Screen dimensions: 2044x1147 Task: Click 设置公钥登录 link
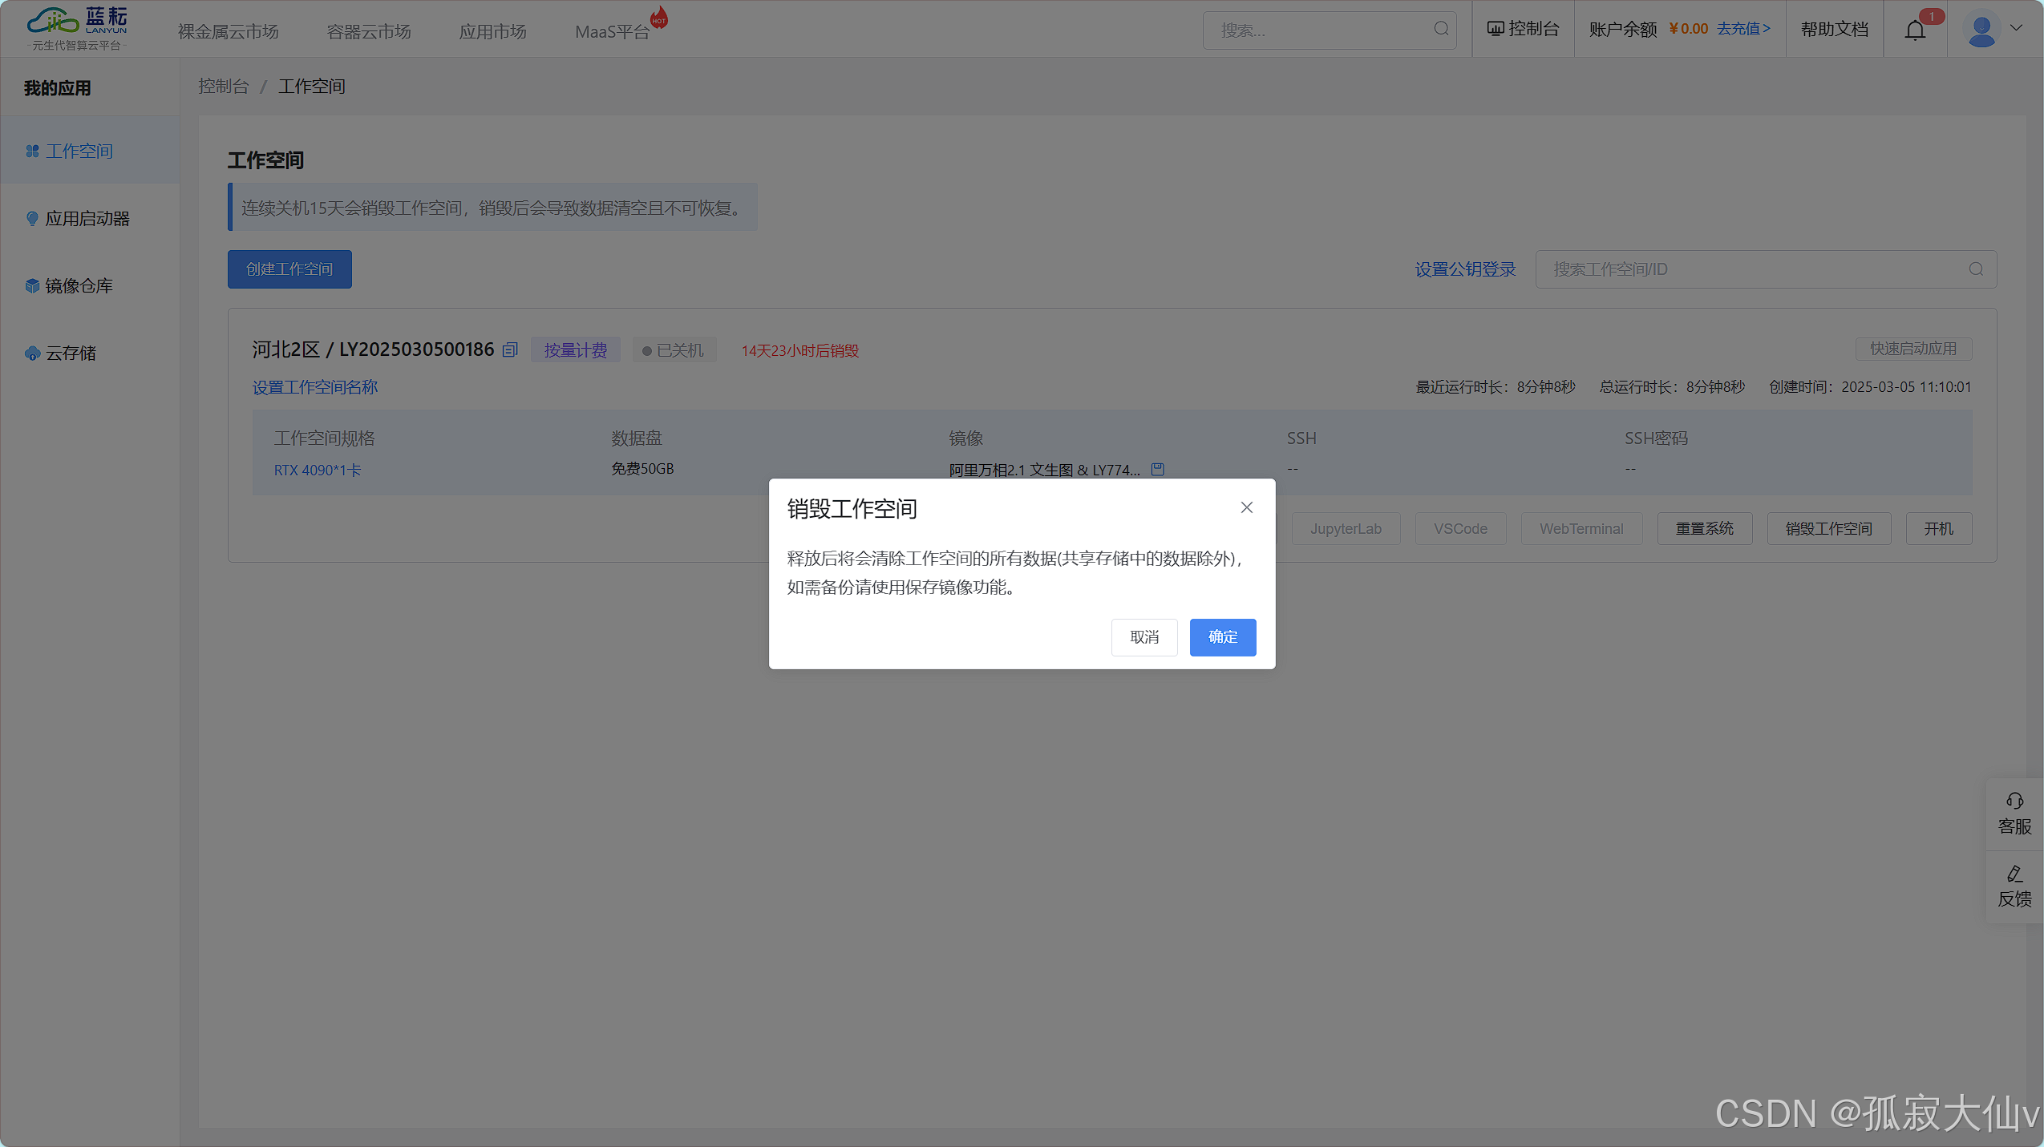(x=1464, y=269)
